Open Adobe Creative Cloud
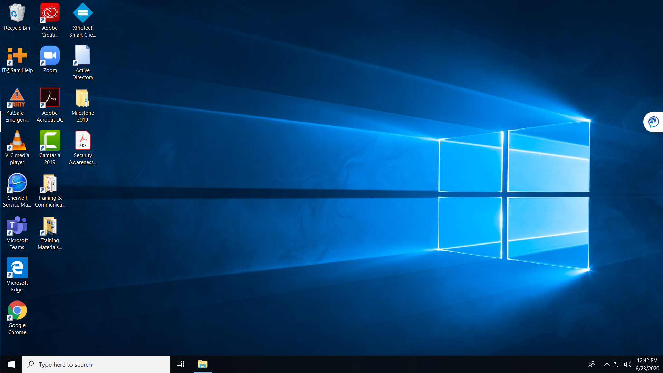Screen dimensions: 663x373 pos(50,12)
